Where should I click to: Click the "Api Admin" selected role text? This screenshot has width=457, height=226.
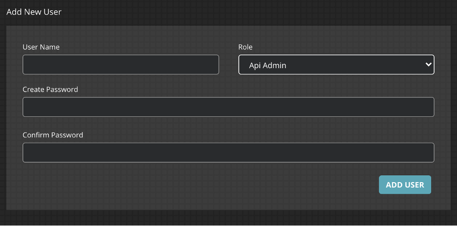pyautogui.click(x=268, y=65)
